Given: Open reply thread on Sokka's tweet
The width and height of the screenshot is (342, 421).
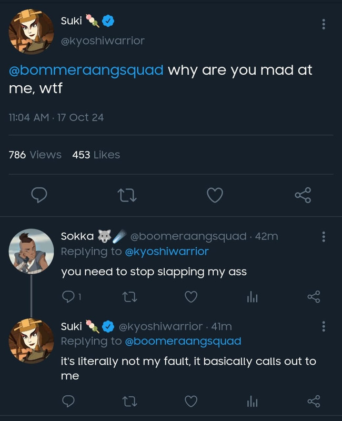Looking at the screenshot, I should pyautogui.click(x=69, y=297).
